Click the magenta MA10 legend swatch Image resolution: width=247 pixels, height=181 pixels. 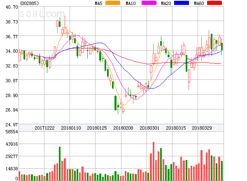(149, 3)
